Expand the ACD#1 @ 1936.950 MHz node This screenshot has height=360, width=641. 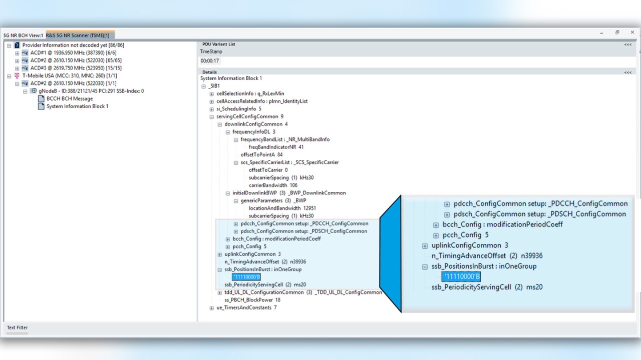17,53
